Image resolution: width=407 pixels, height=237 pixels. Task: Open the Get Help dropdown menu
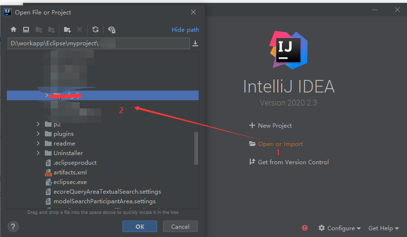383,228
